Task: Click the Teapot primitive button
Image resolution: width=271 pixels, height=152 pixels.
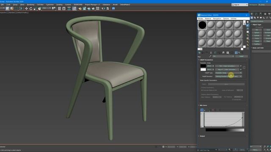Action: 257,41
